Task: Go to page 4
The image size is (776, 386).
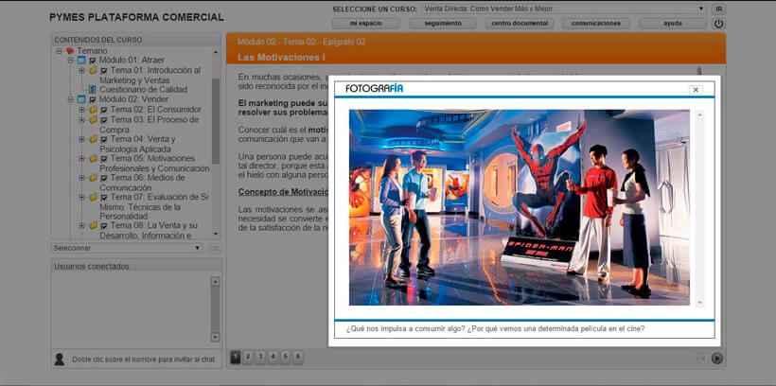Action: (x=273, y=358)
